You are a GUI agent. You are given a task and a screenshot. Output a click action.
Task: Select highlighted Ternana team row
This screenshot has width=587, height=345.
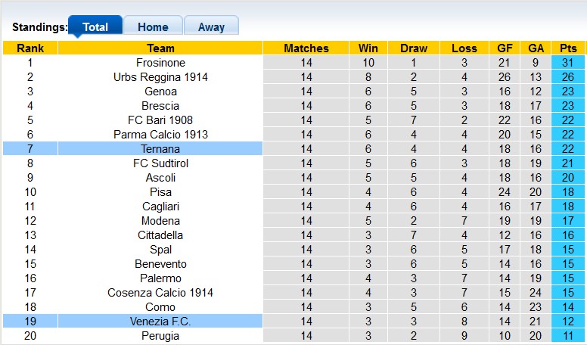coord(160,149)
